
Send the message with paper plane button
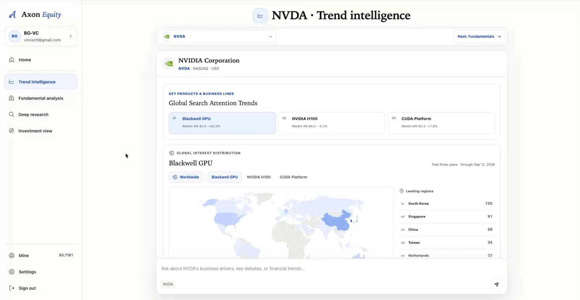(496, 284)
